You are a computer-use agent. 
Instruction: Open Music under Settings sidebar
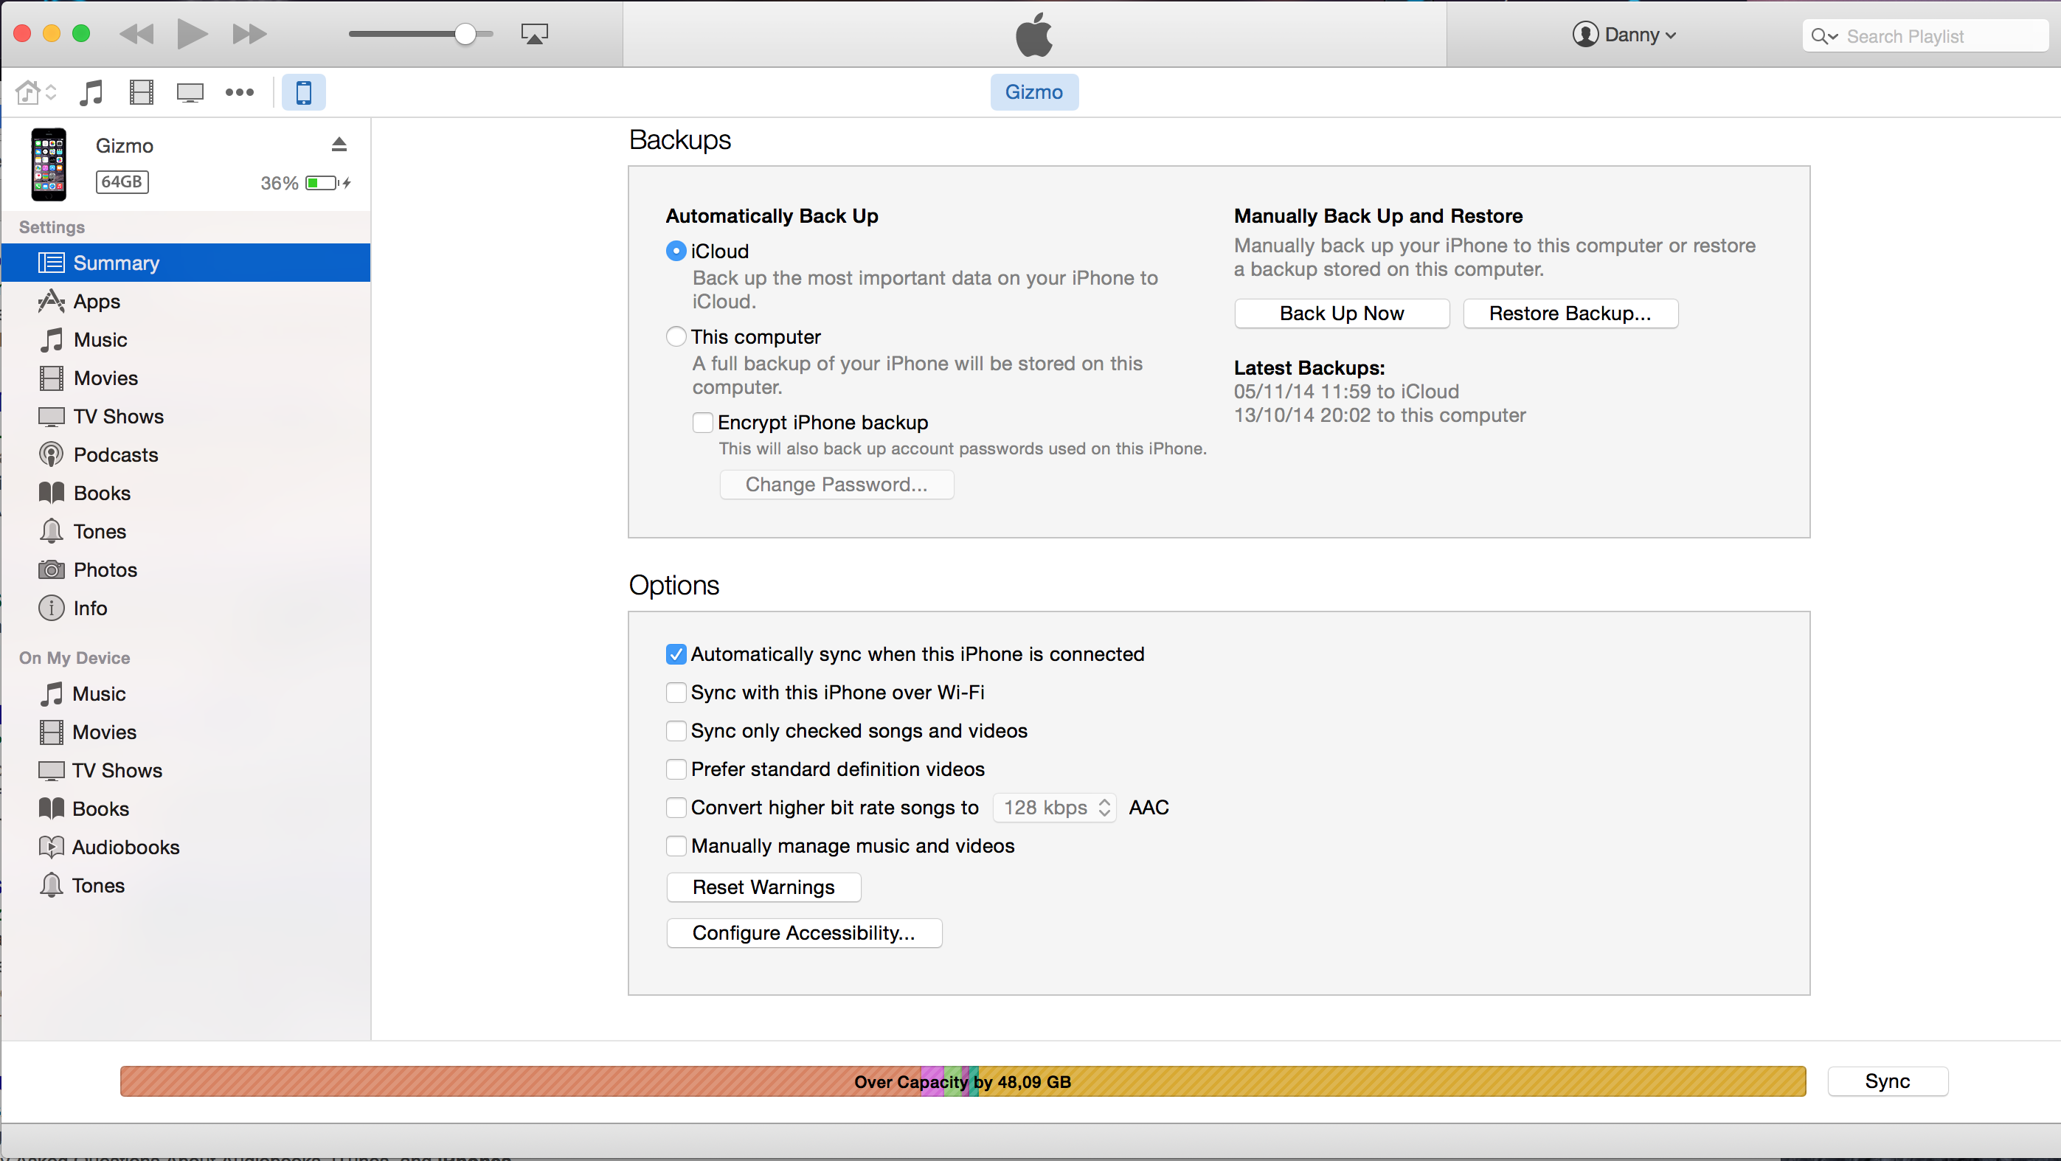click(x=186, y=339)
